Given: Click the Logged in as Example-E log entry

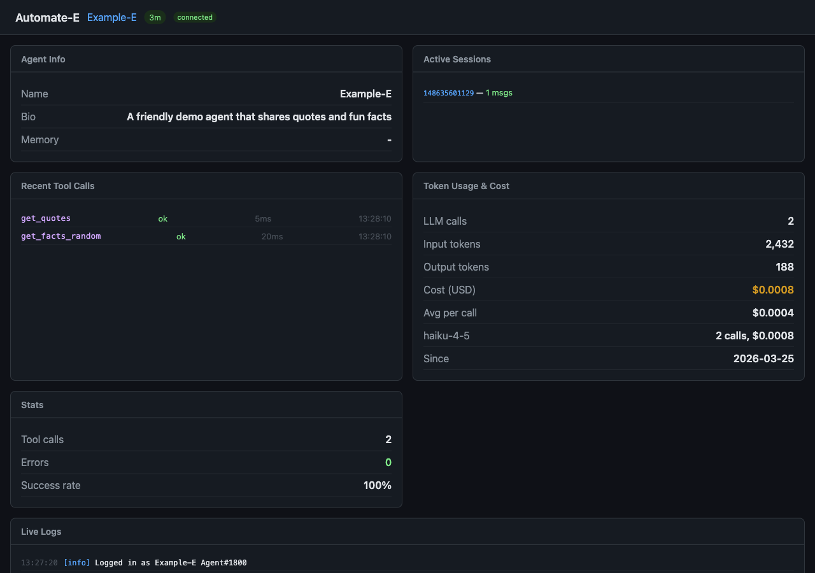Looking at the screenshot, I should [x=171, y=563].
